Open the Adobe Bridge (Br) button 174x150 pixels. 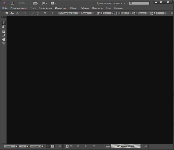[x=12, y=3]
